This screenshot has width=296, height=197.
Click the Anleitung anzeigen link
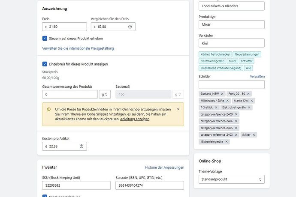(135, 119)
